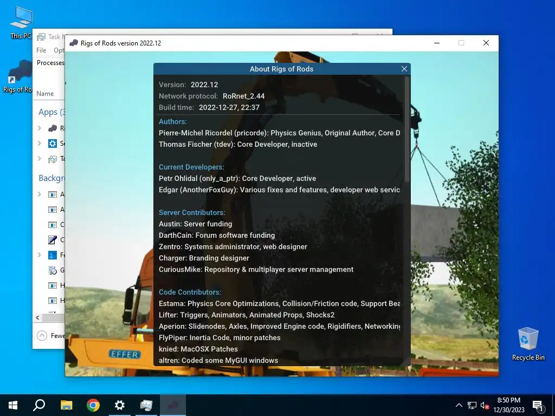Click FlyPiper: Inertia Code line

tap(220, 338)
